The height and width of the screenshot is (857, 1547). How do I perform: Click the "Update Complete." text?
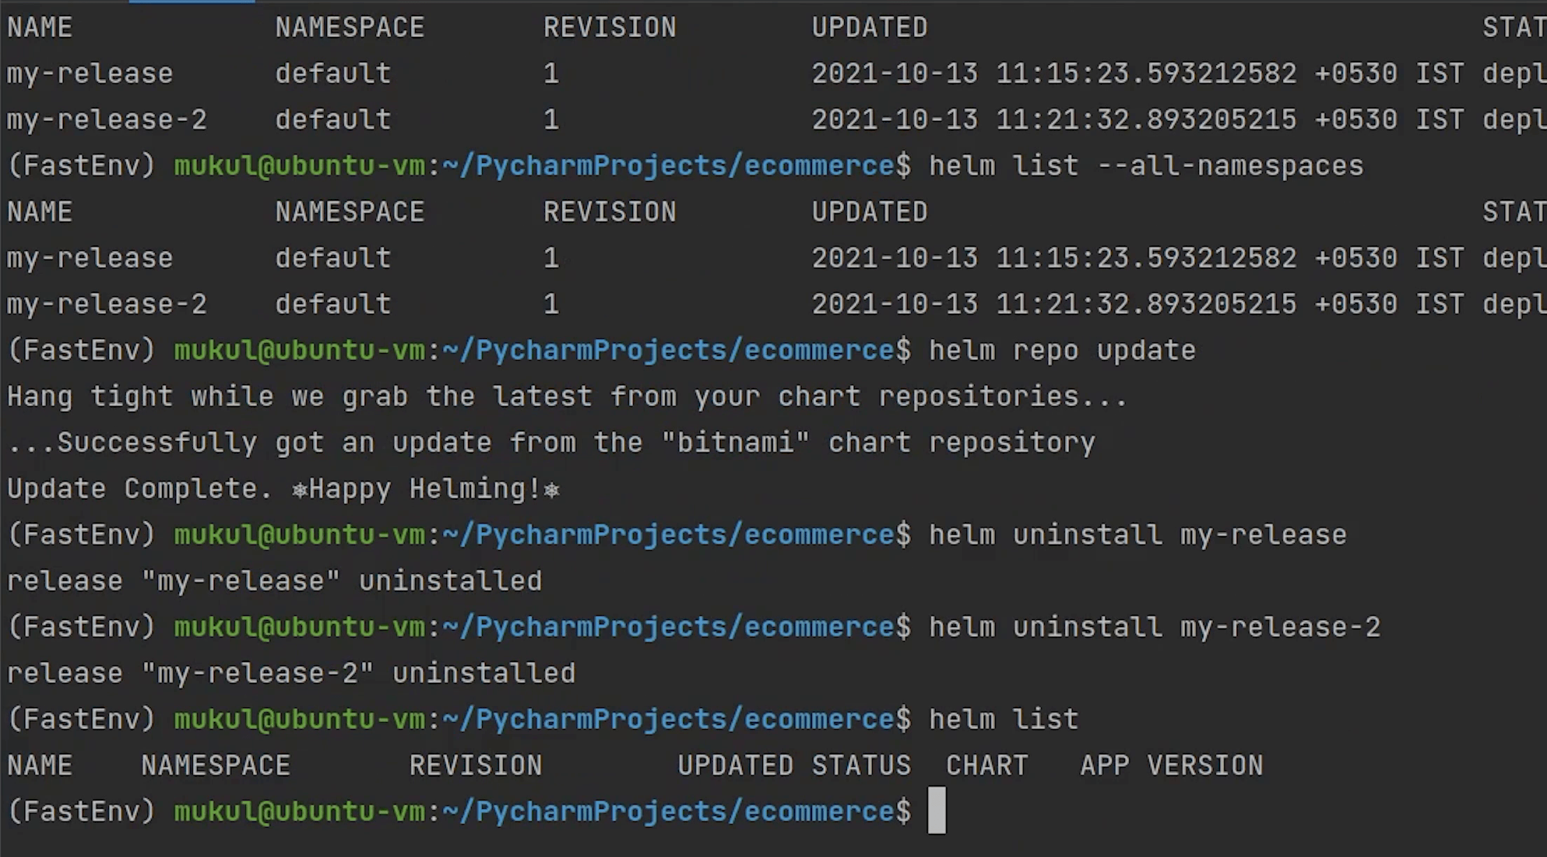coord(140,489)
